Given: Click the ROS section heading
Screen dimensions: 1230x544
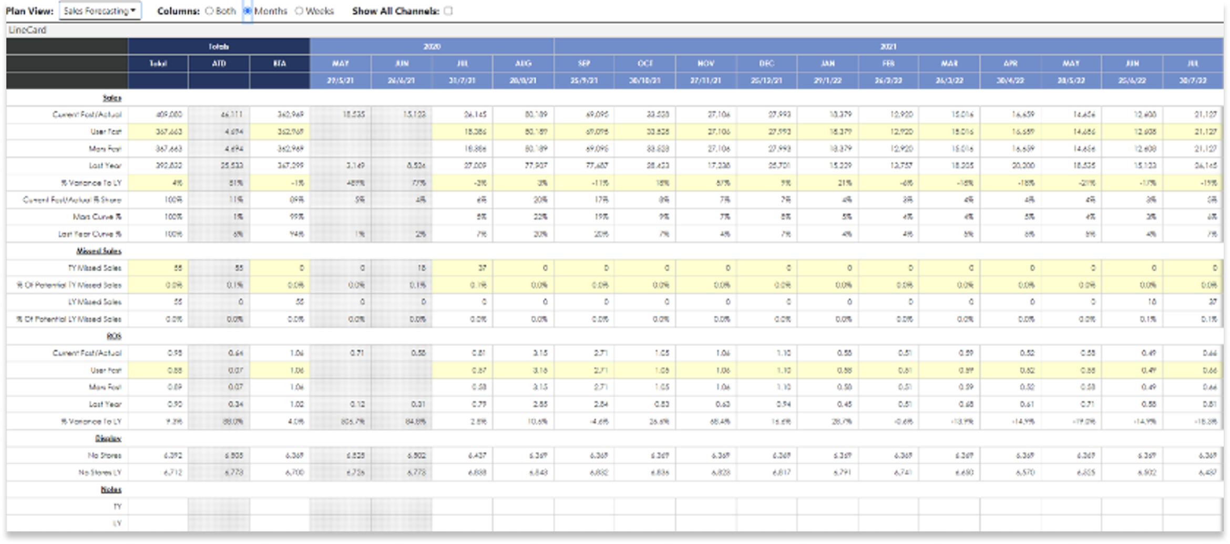Looking at the screenshot, I should point(114,336).
